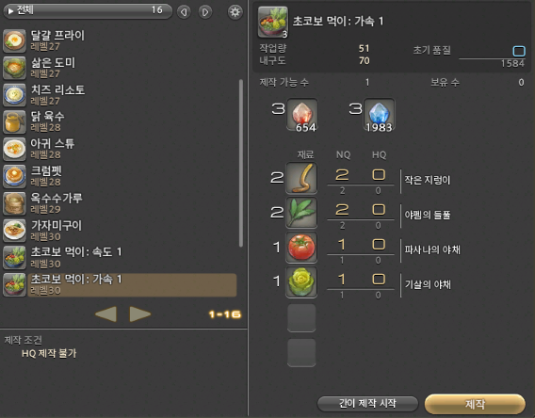This screenshot has height=418, width=535.
Task: Toggle the 초기 품질 checkbox
Action: click(x=519, y=51)
